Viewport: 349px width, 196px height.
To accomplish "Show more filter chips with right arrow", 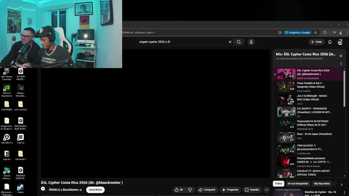I will (341, 185).
